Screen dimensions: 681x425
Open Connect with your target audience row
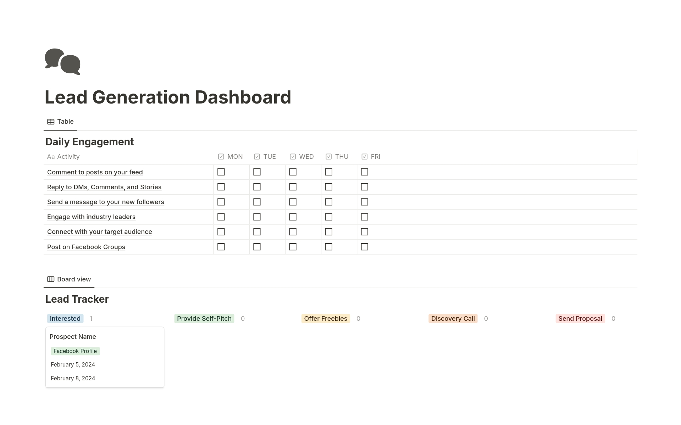point(99,232)
